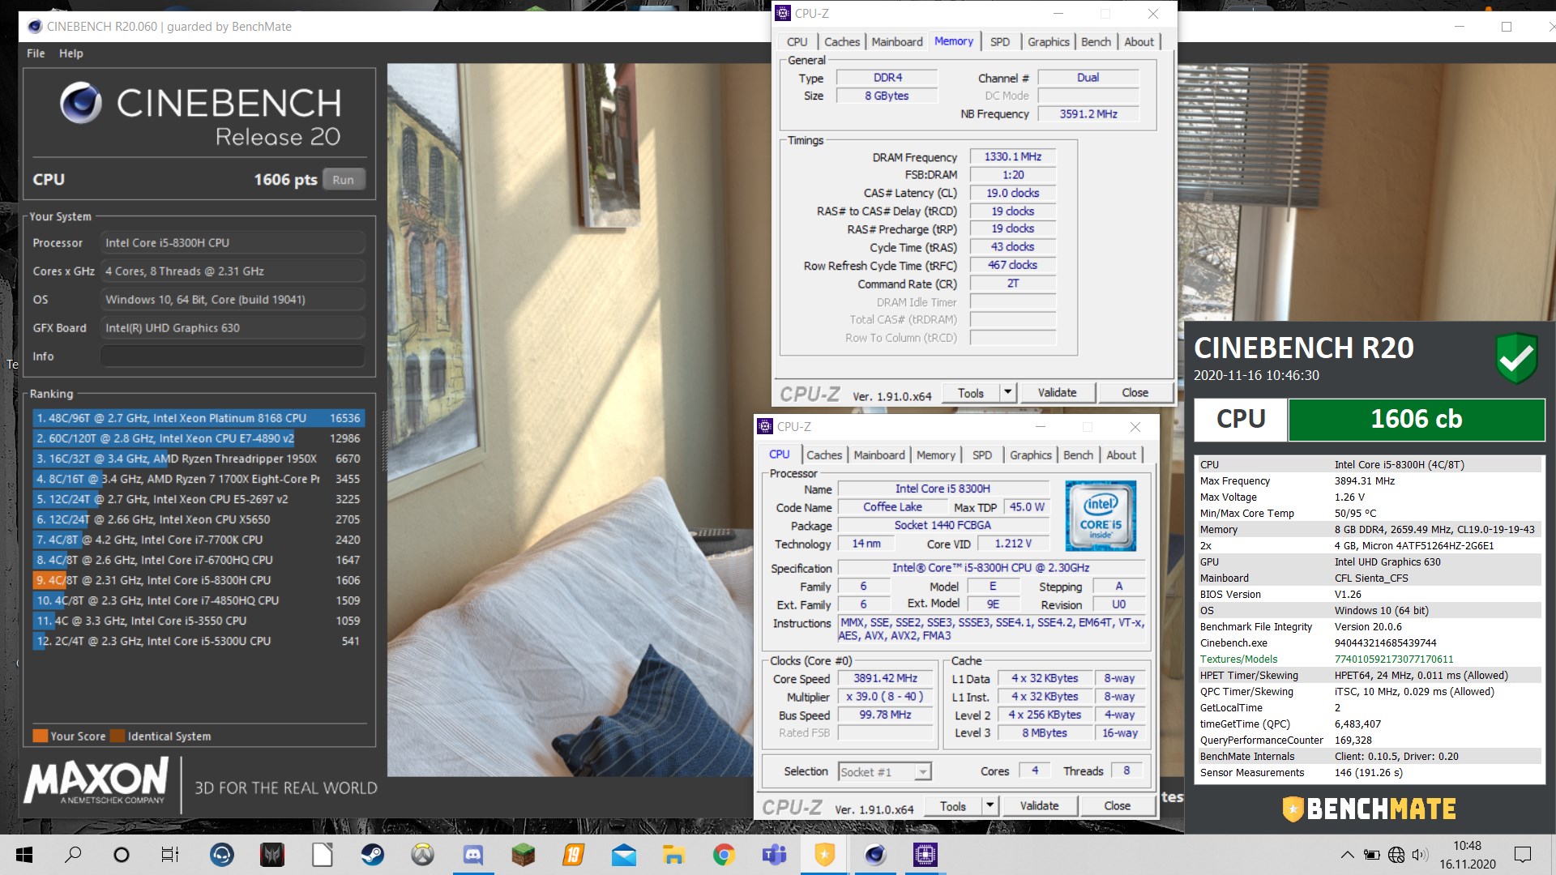This screenshot has width=1556, height=875.
Task: Switch to CPU-Z taskbar icon
Action: pos(925,855)
